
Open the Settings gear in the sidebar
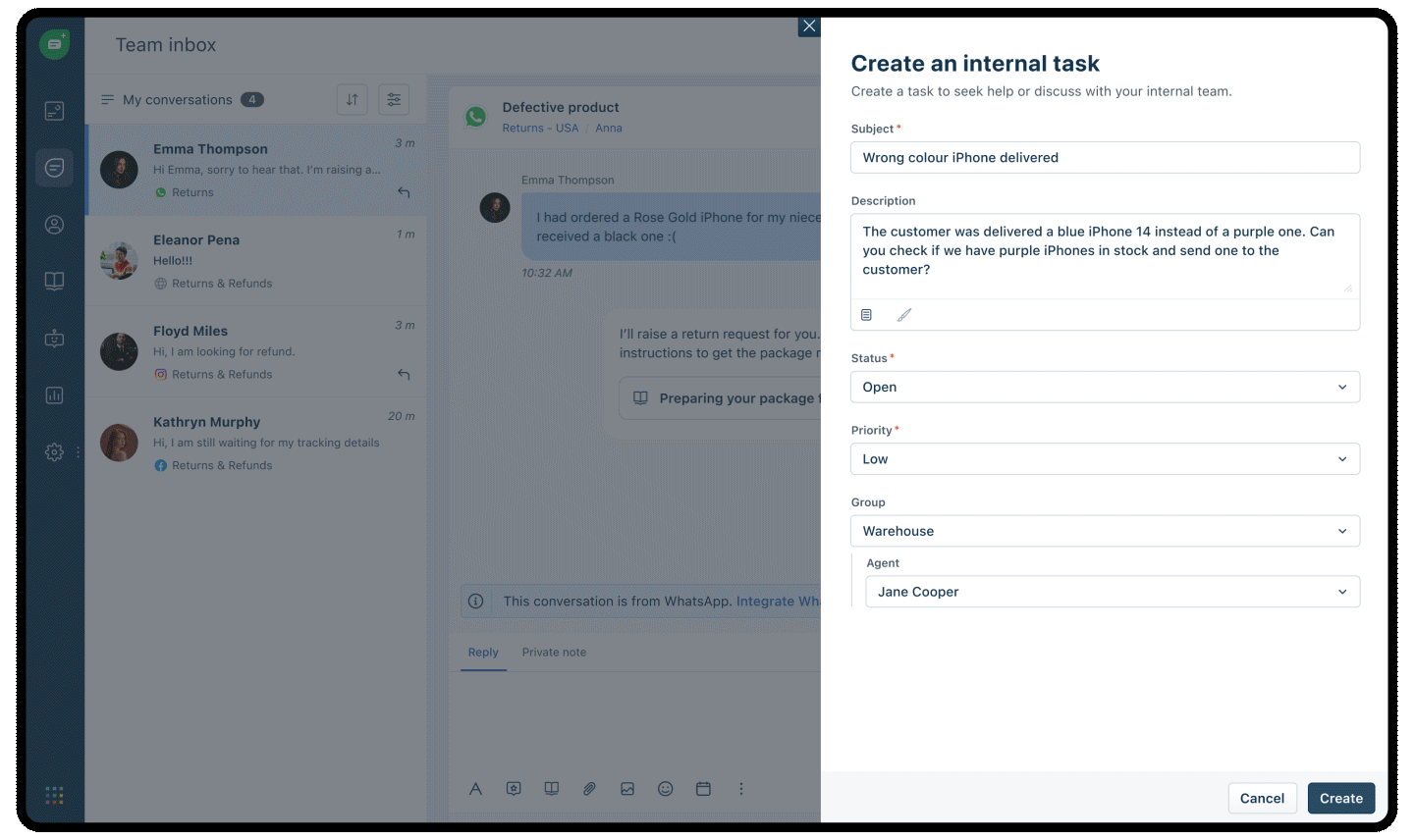(55, 452)
